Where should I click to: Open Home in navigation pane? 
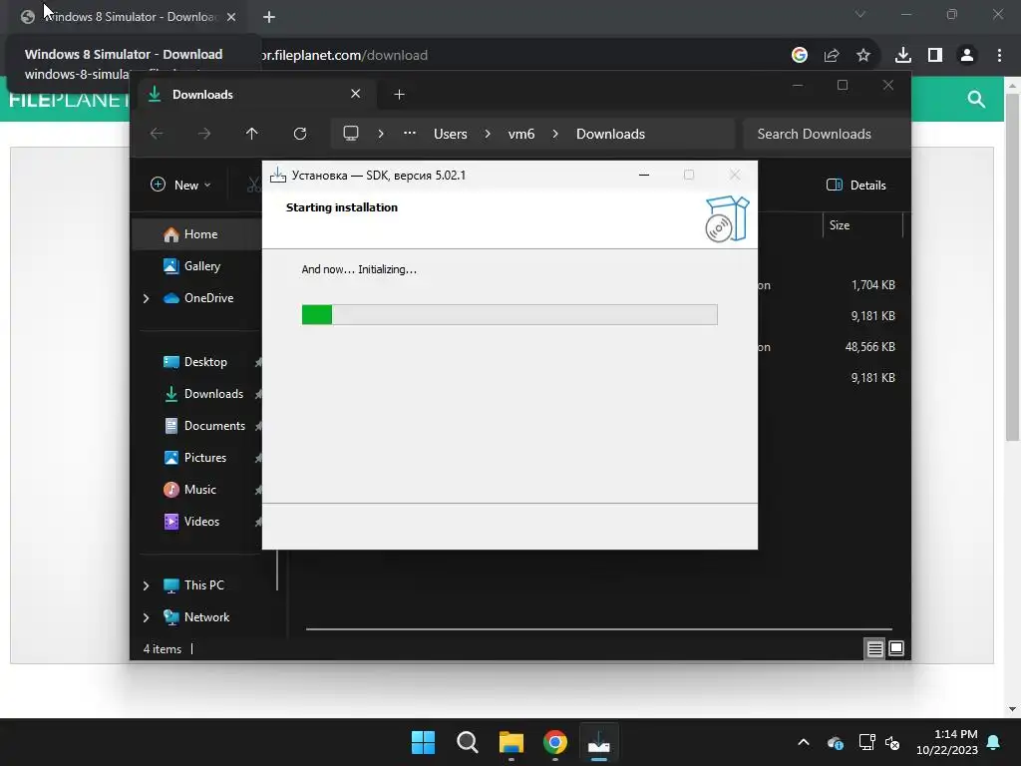pos(200,233)
